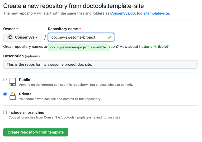
Task: Open the ConsenSys owner dropdown
Action: coord(23,37)
